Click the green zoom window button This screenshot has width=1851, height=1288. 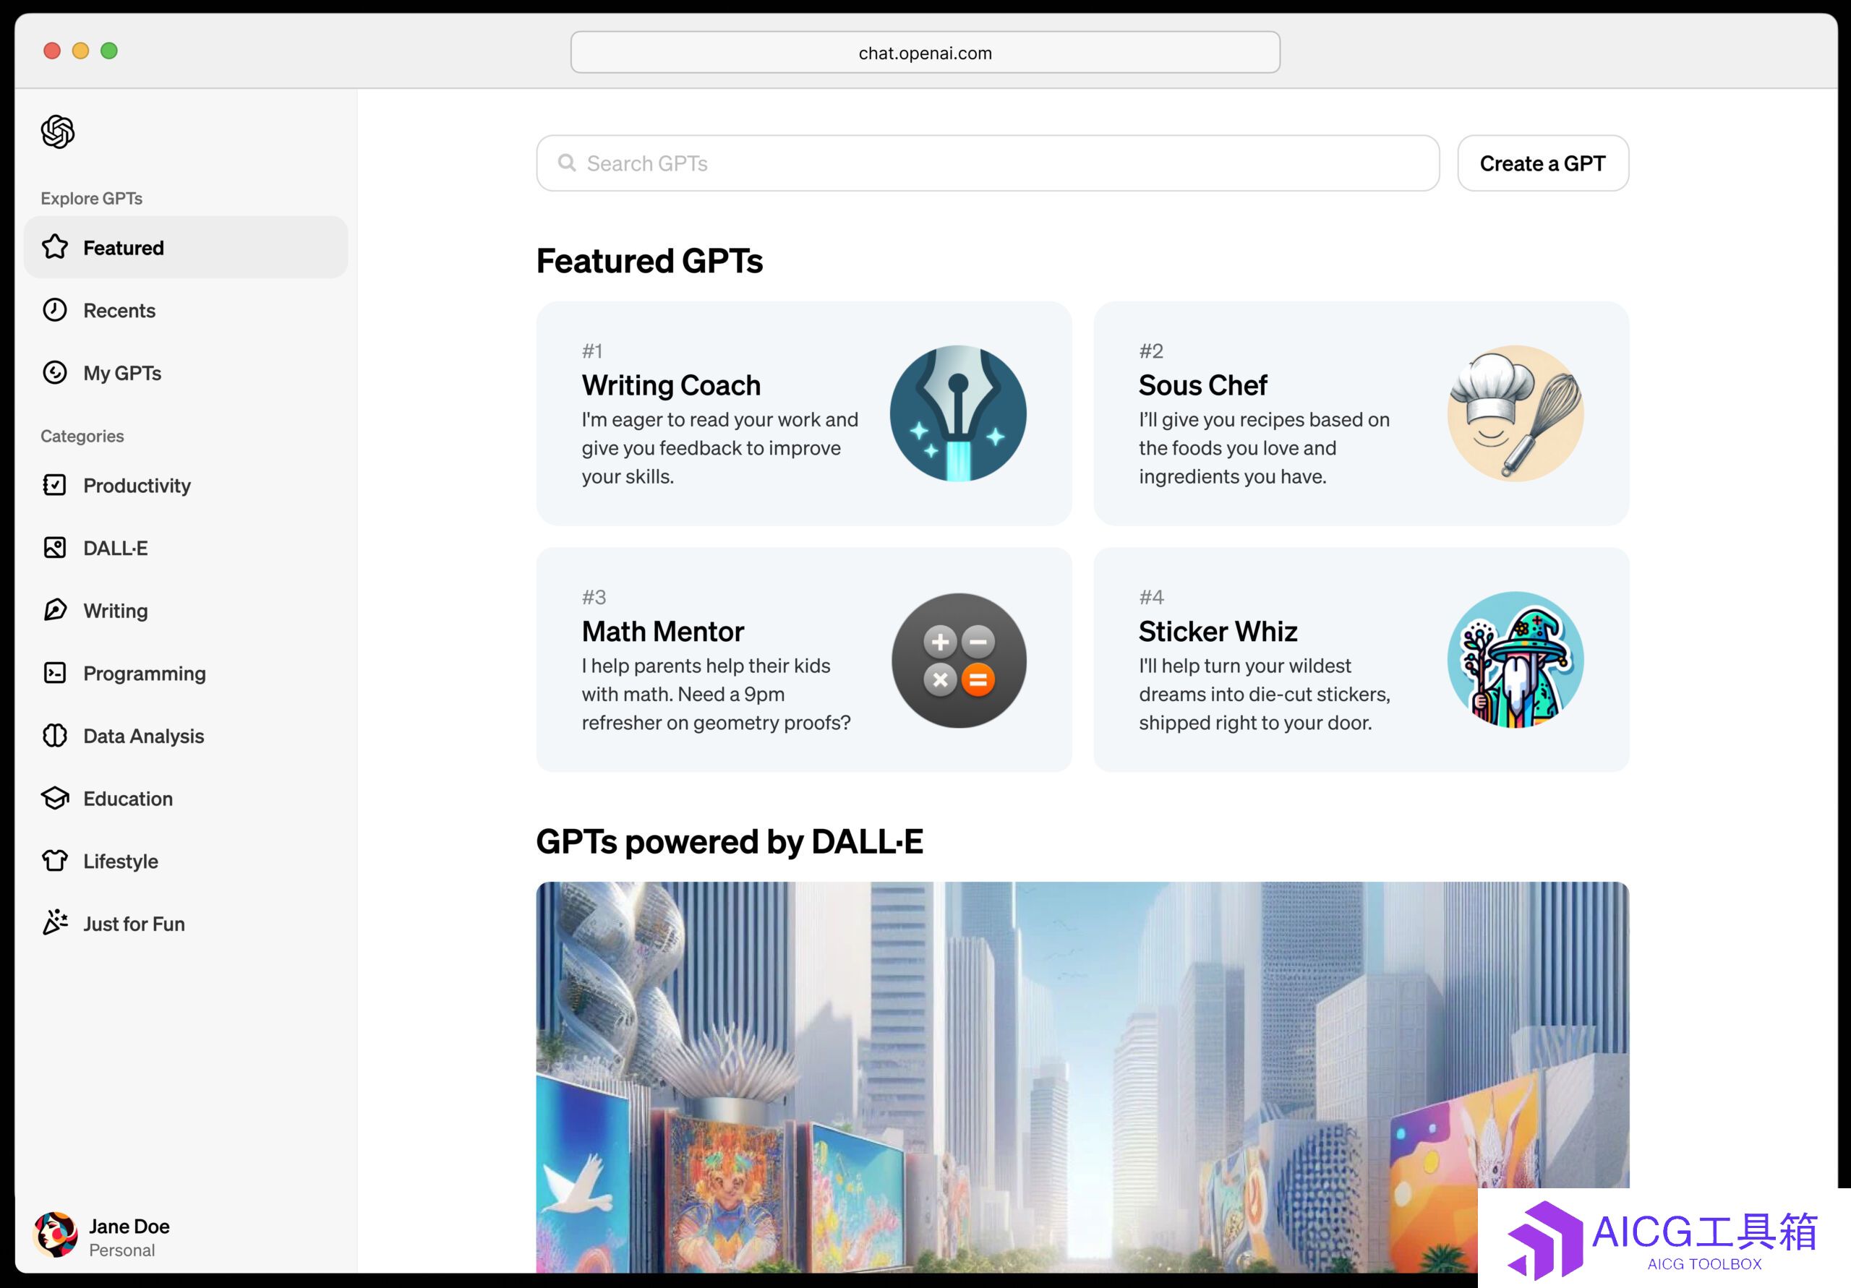(x=109, y=51)
